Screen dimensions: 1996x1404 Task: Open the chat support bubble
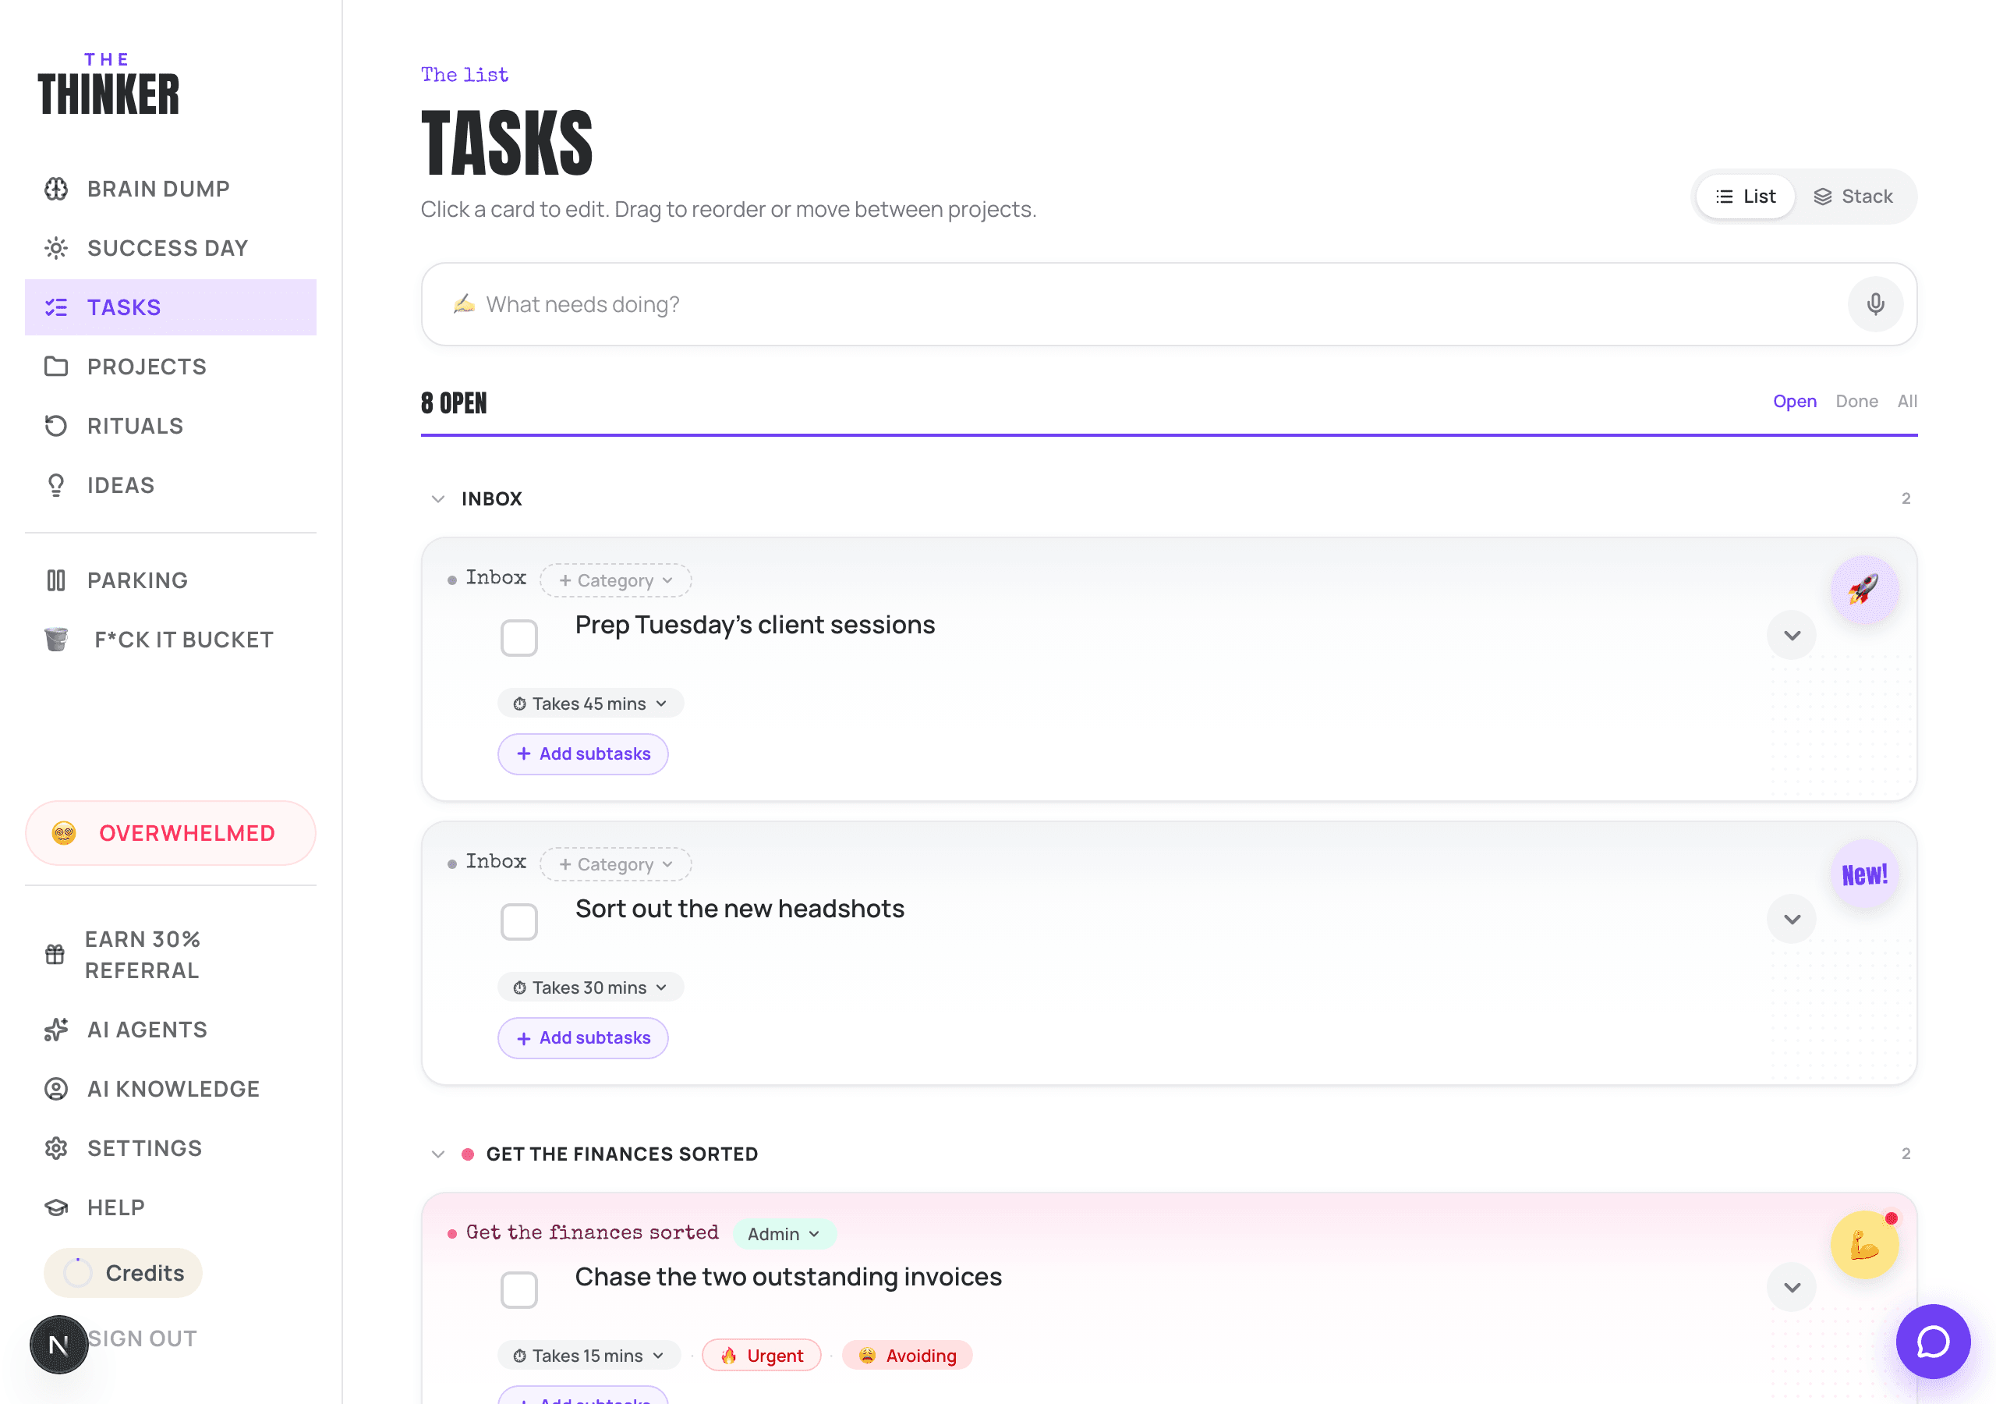point(1934,1342)
